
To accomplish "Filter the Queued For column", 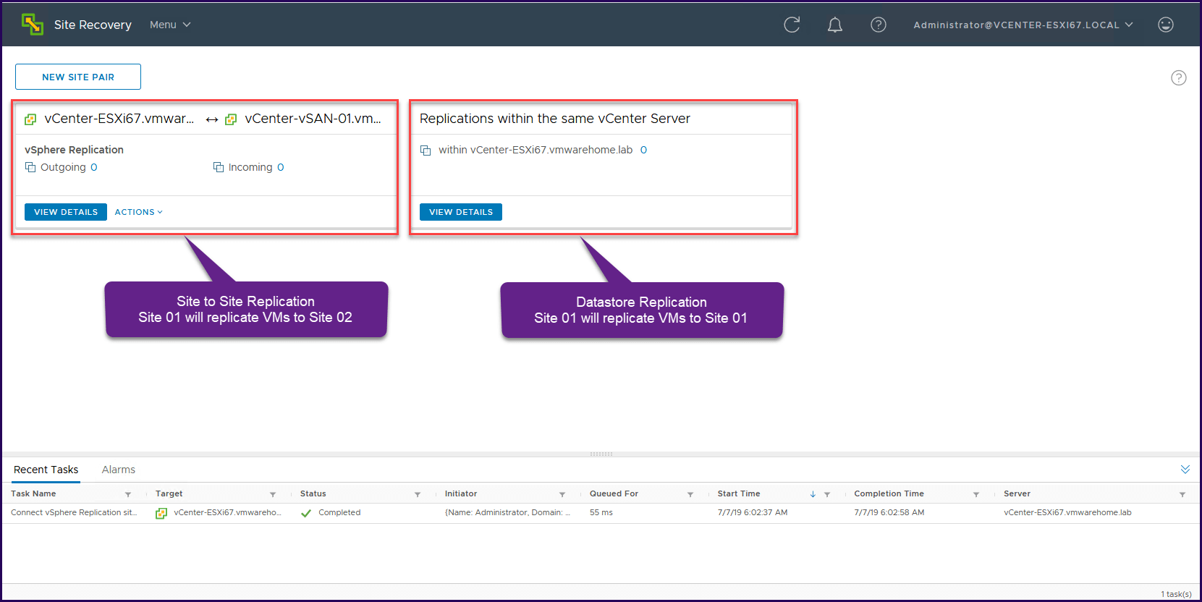I will (x=690, y=494).
